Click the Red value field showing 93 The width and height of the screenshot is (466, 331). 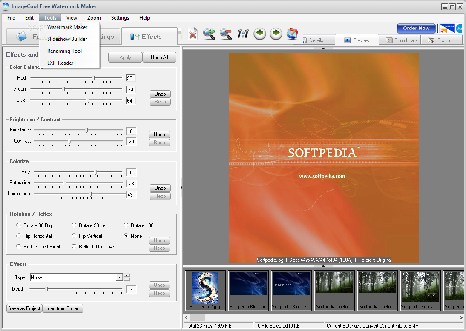pos(131,78)
